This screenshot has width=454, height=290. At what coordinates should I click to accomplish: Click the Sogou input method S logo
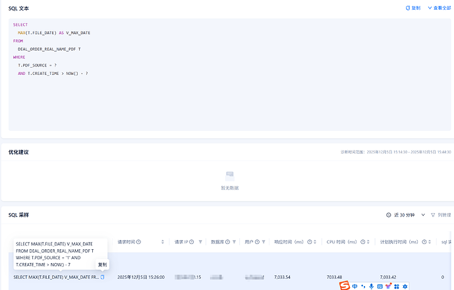click(344, 285)
